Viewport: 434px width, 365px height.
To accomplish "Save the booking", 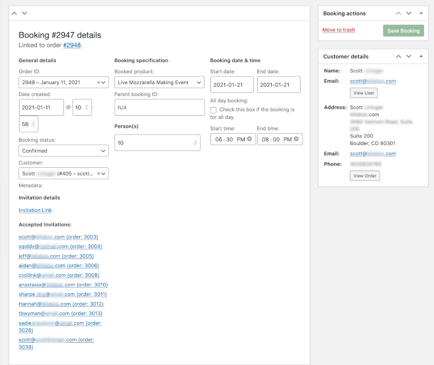I will coord(403,31).
